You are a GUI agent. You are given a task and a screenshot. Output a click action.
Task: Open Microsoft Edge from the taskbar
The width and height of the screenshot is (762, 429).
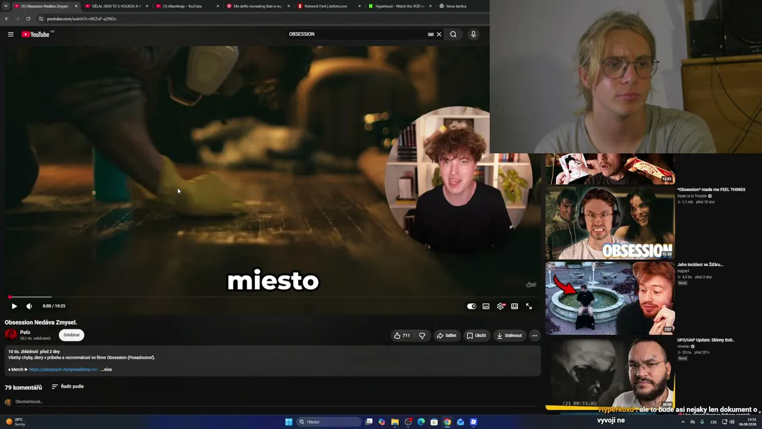[421, 422]
